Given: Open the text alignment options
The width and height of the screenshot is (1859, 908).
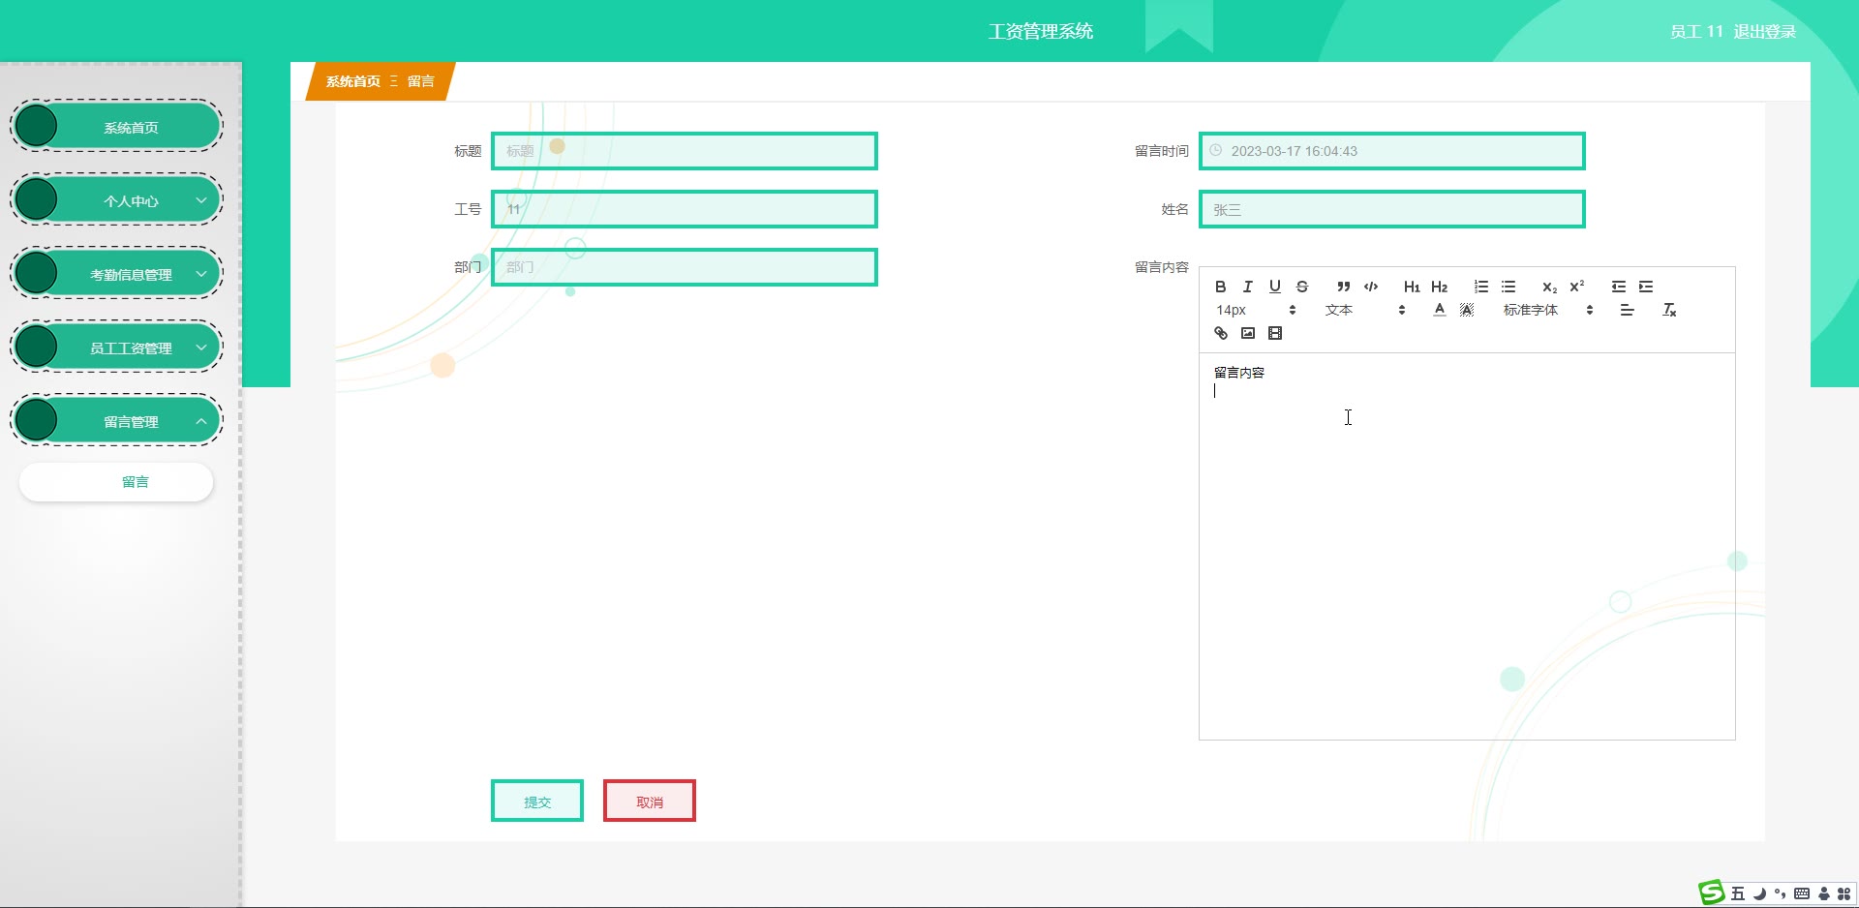Looking at the screenshot, I should [1627, 310].
